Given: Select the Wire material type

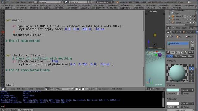Looking at the screenshot, I should coord(176,56).
